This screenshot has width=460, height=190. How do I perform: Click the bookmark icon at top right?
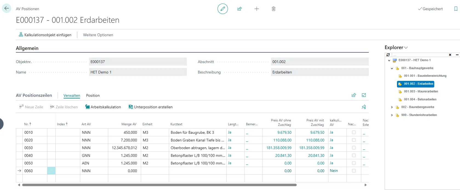pyautogui.click(x=456, y=9)
